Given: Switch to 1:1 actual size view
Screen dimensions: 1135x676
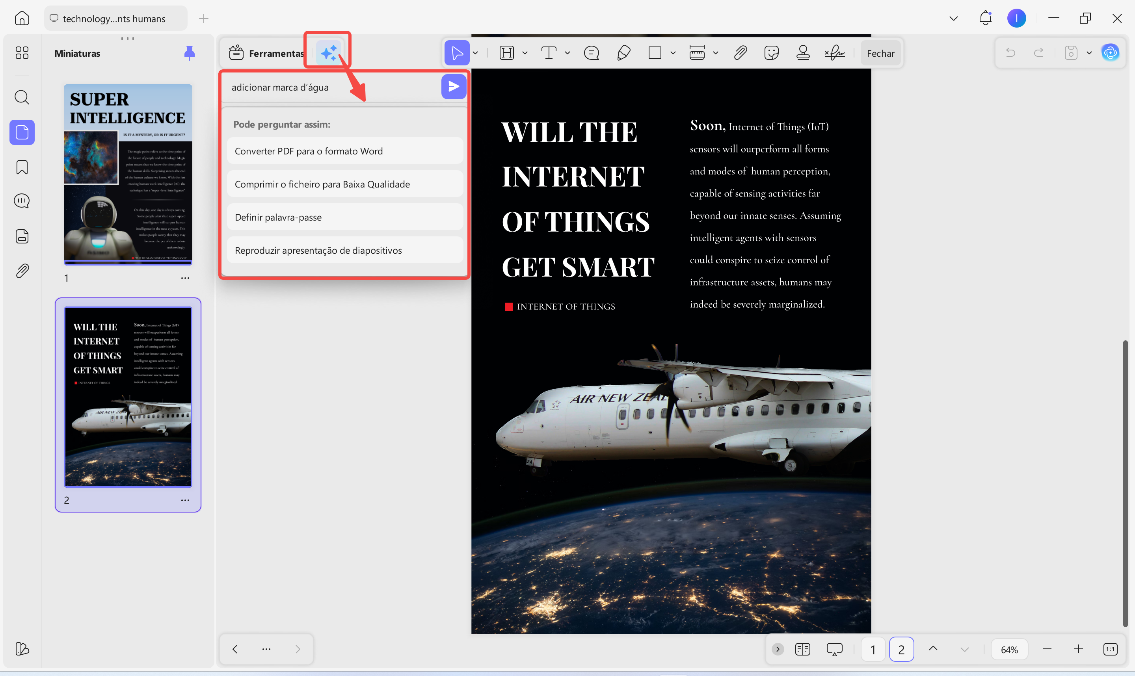Looking at the screenshot, I should [x=1111, y=649].
